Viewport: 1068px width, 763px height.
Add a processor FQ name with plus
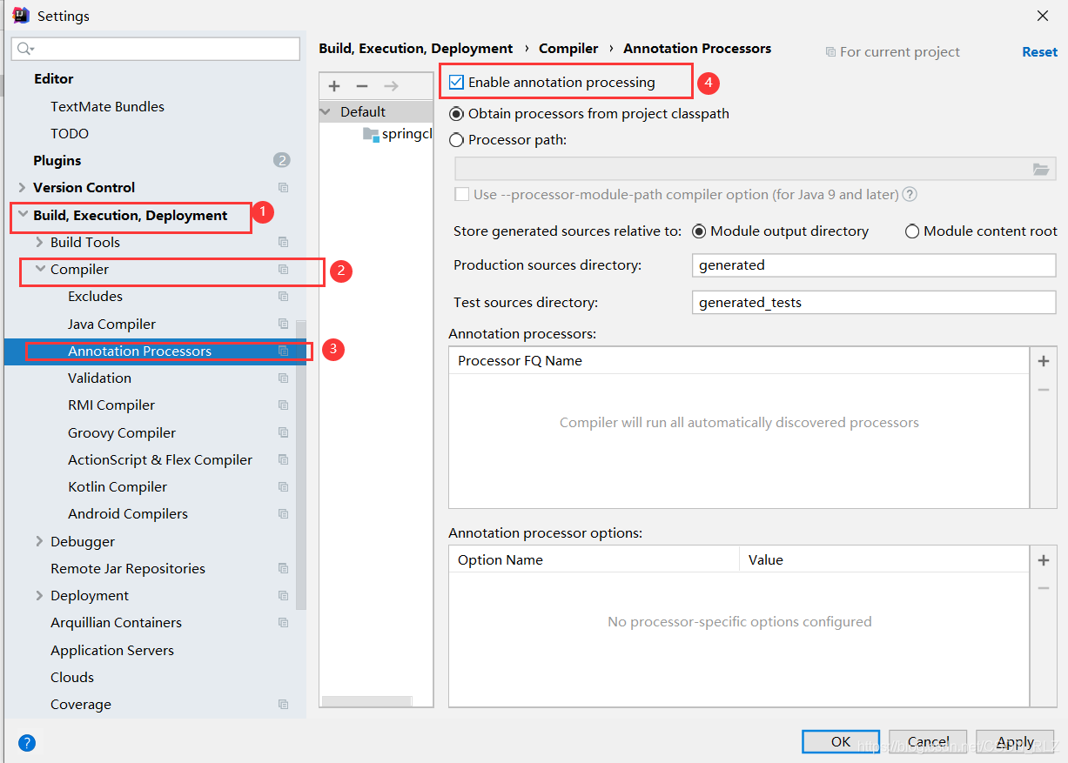[x=1044, y=361]
